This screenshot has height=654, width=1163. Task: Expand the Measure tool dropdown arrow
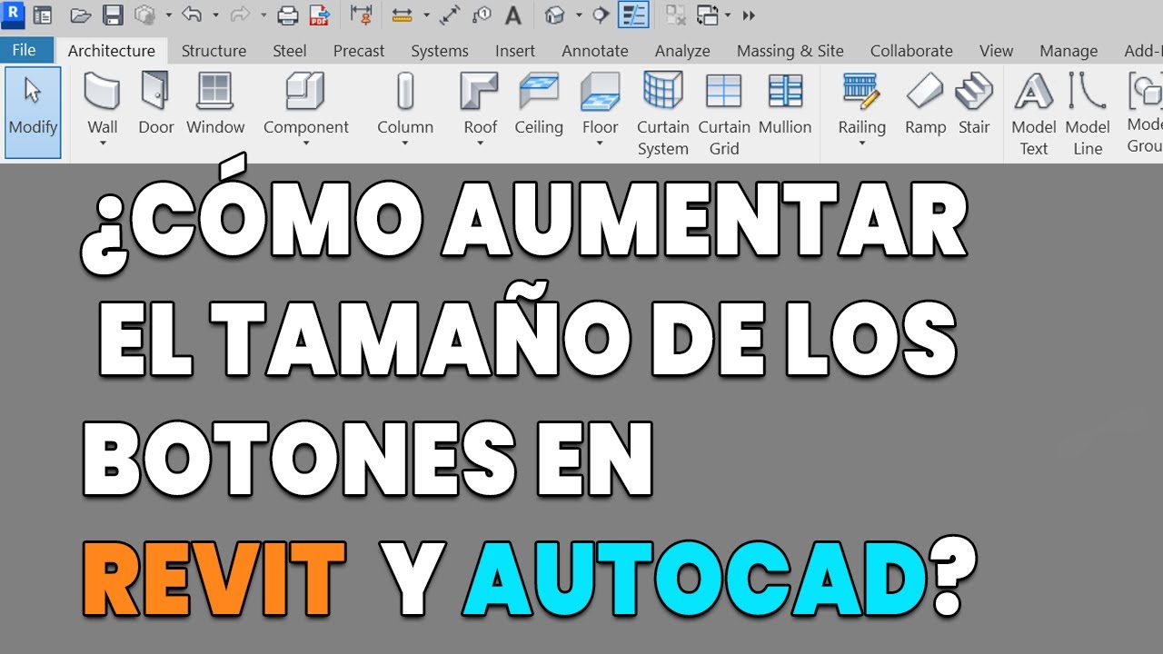point(425,15)
